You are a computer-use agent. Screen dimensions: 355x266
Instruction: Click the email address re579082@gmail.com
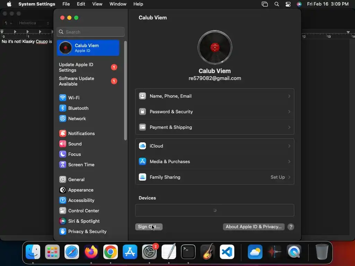click(215, 78)
